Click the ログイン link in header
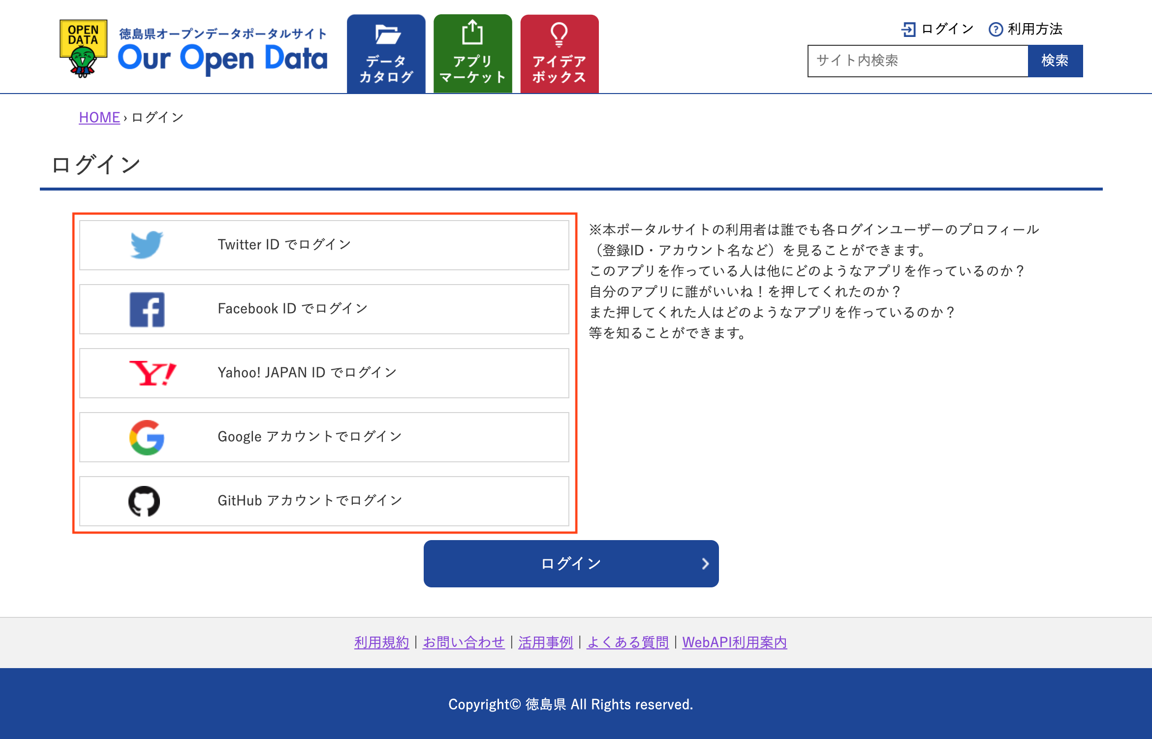The height and width of the screenshot is (739, 1152). tap(947, 29)
